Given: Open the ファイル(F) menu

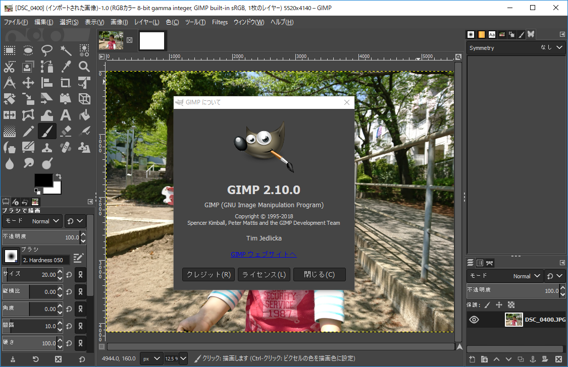Looking at the screenshot, I should (16, 22).
